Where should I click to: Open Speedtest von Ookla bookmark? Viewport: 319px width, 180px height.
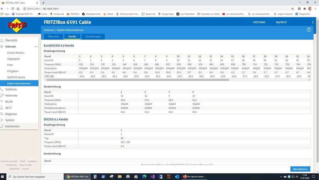(208, 14)
